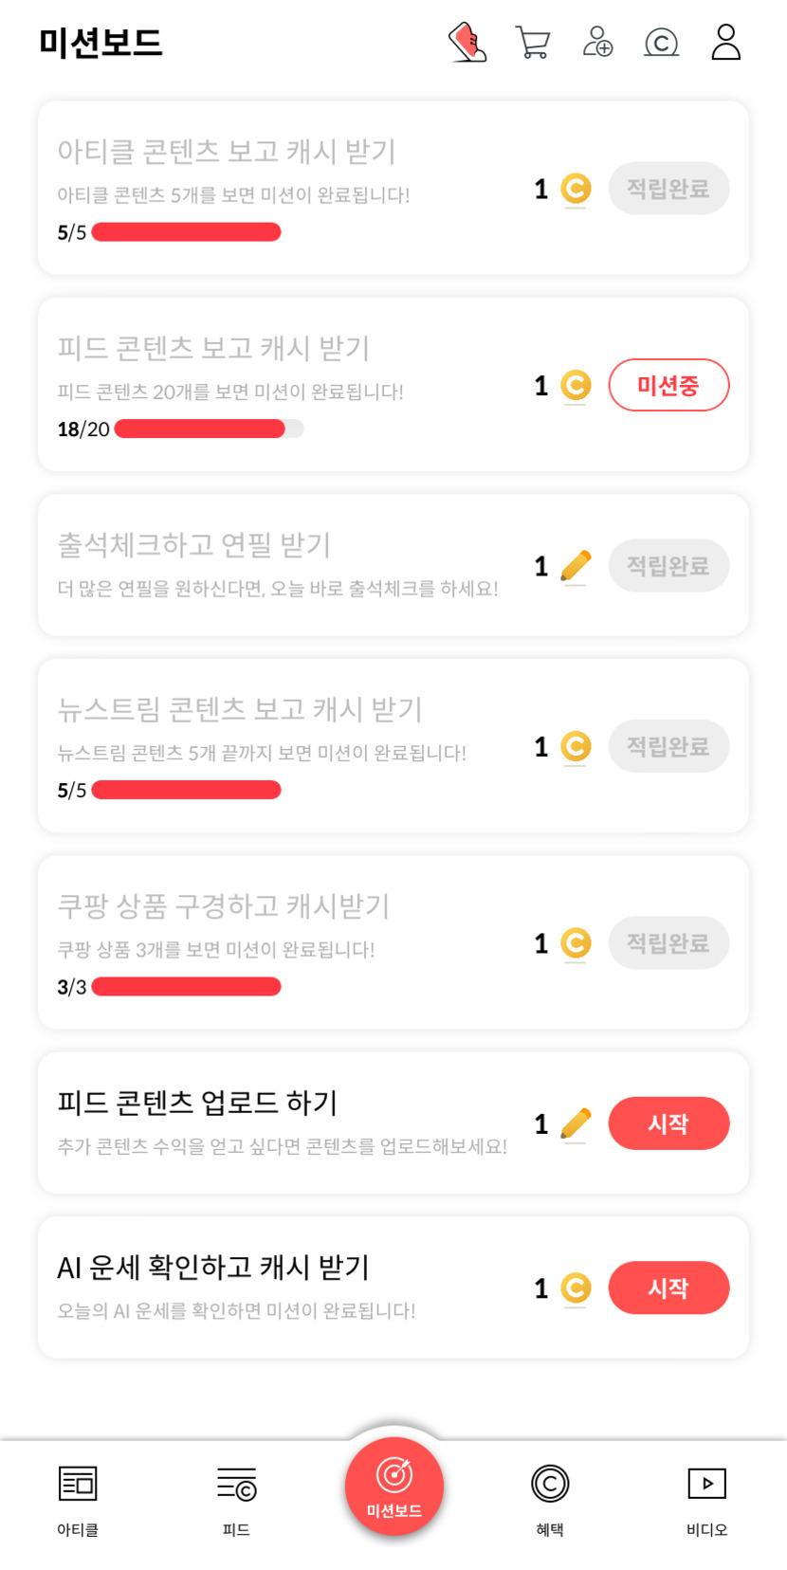The width and height of the screenshot is (787, 1570).
Task: Open the user profile icon
Action: (x=725, y=43)
